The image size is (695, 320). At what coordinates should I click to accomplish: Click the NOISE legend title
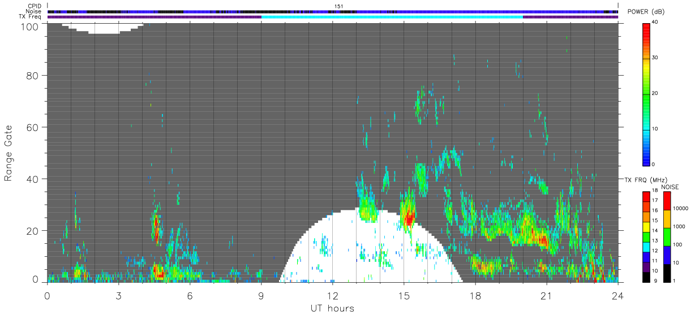(x=670, y=187)
